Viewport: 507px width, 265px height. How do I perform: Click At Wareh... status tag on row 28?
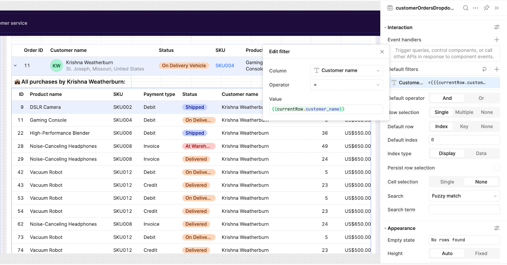[198, 146]
